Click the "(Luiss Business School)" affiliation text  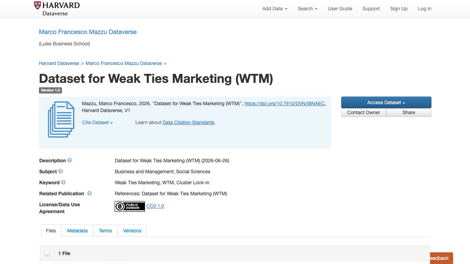(65, 44)
